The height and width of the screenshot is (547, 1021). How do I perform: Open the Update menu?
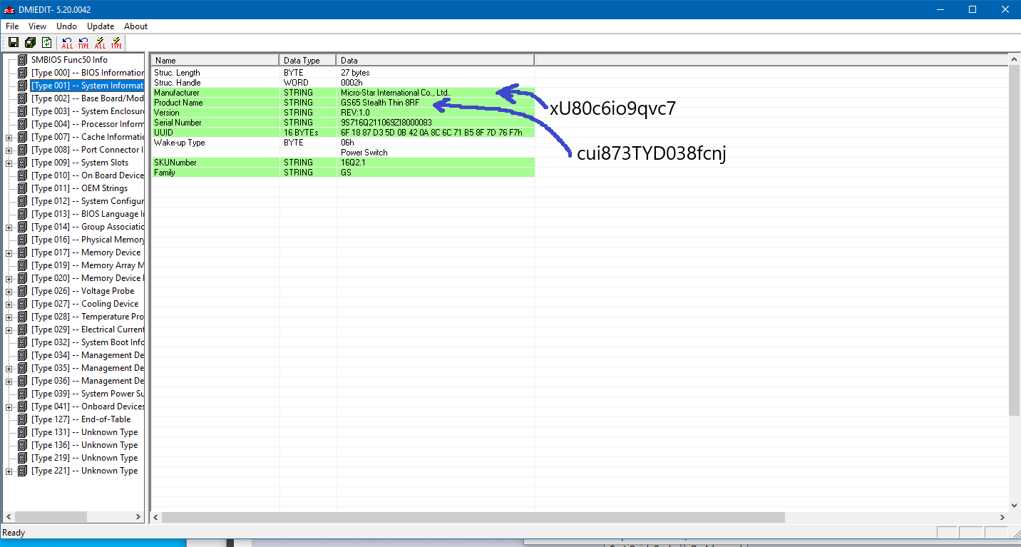[101, 26]
